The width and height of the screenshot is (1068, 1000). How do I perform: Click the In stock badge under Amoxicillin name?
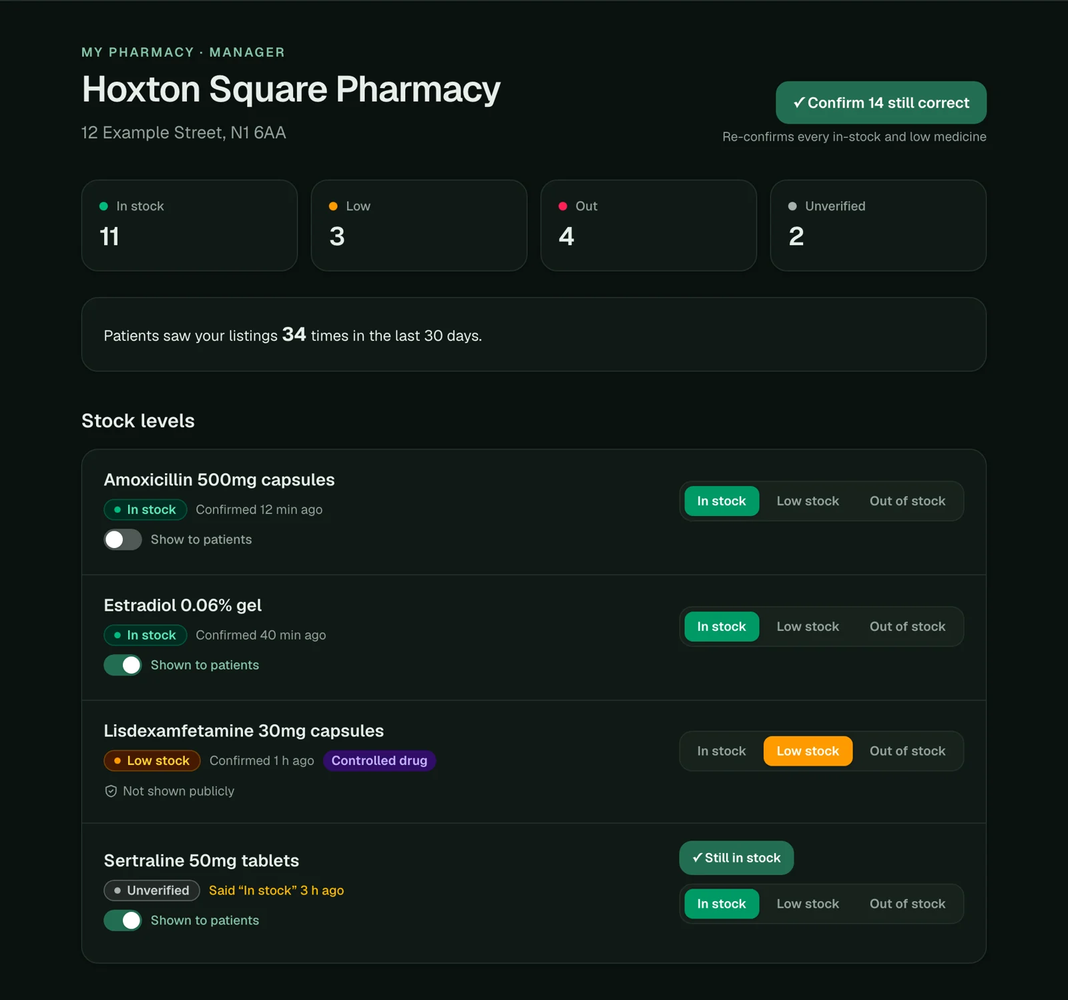click(146, 510)
